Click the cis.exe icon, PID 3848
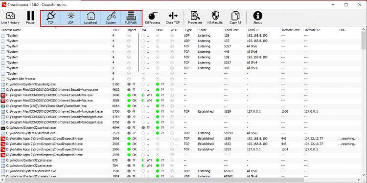This screenshot has height=183, width=367. (3, 95)
